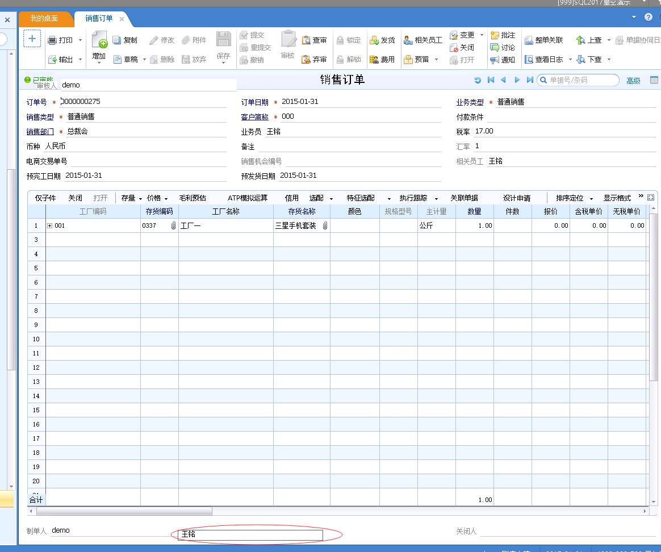Click the Whole-order link (整单关联) icon
The height and width of the screenshot is (552, 661).
(x=529, y=40)
